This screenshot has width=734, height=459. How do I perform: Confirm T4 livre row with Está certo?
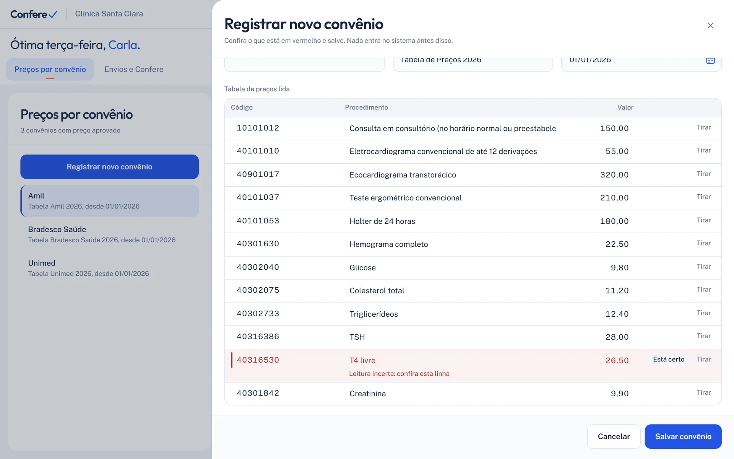pyautogui.click(x=669, y=360)
